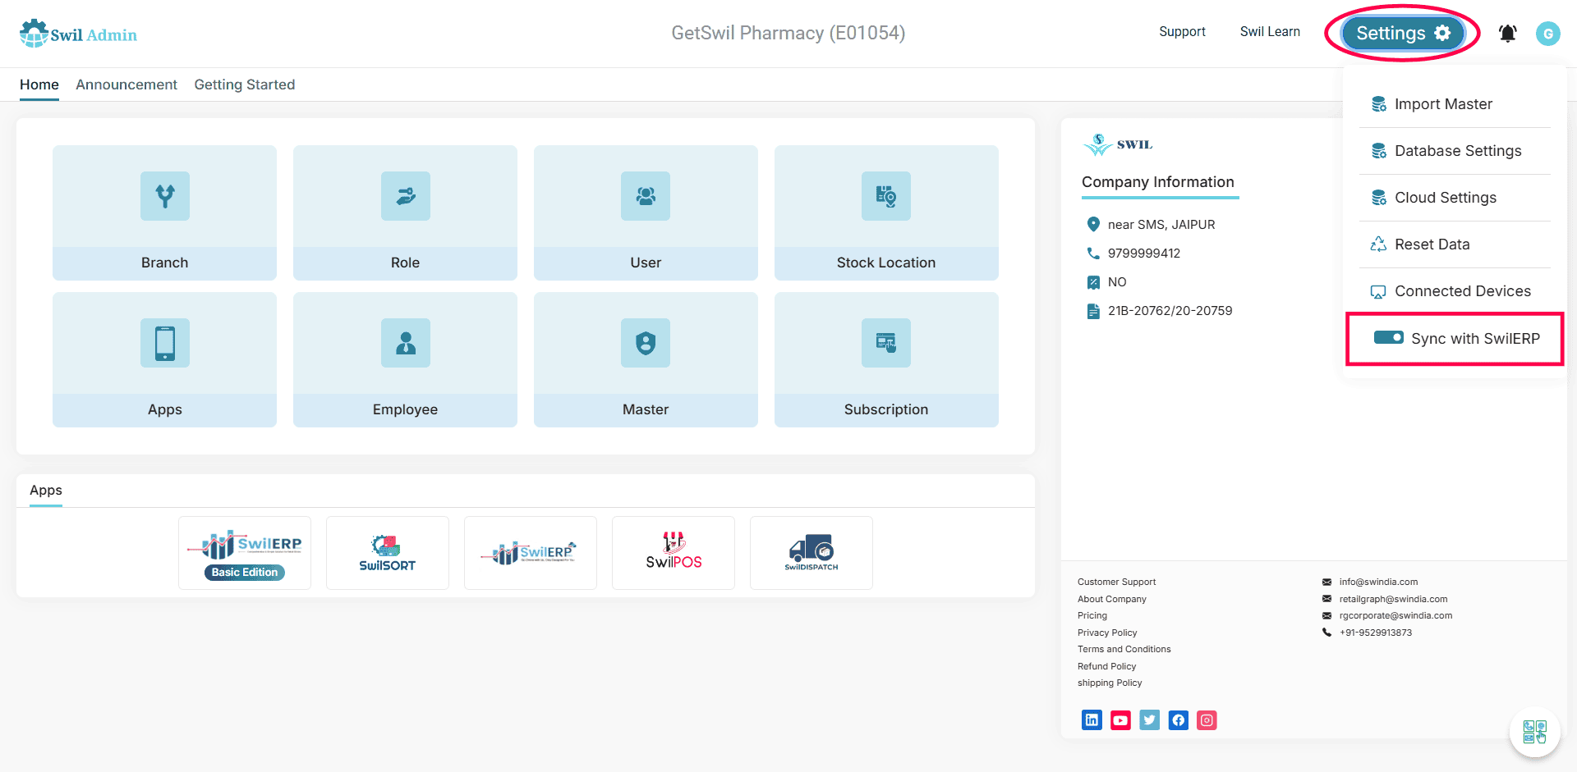Image resolution: width=1577 pixels, height=772 pixels.
Task: Open the User tile icon
Action: pyautogui.click(x=646, y=196)
